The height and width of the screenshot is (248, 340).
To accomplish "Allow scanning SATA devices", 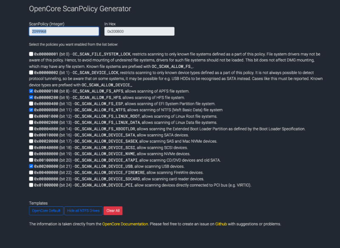I will point(31,135).
